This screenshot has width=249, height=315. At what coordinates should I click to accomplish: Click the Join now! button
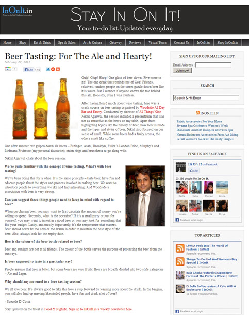pos(182,70)
